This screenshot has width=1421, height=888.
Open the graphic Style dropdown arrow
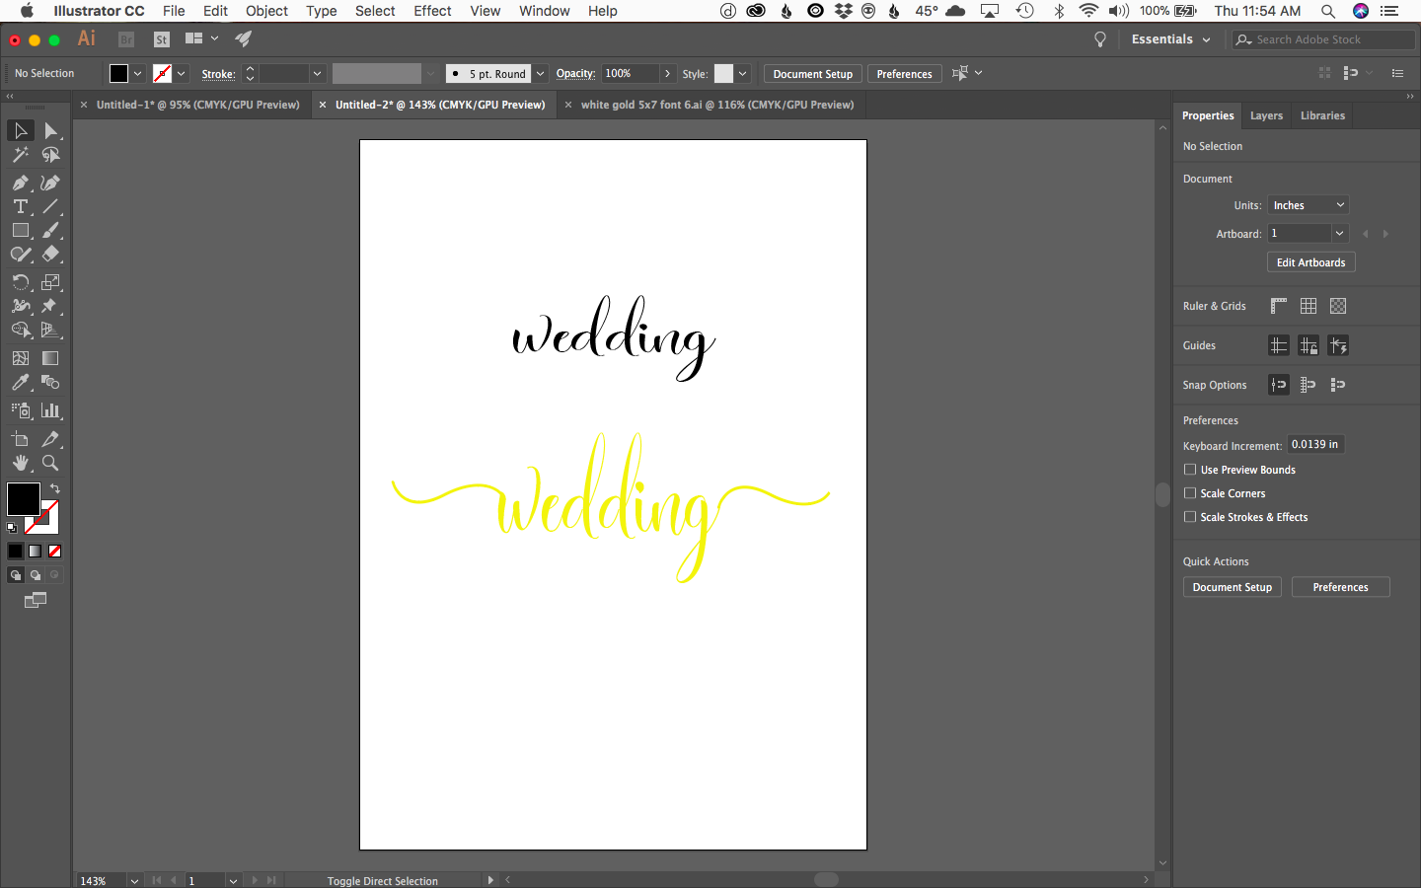pyautogui.click(x=743, y=74)
